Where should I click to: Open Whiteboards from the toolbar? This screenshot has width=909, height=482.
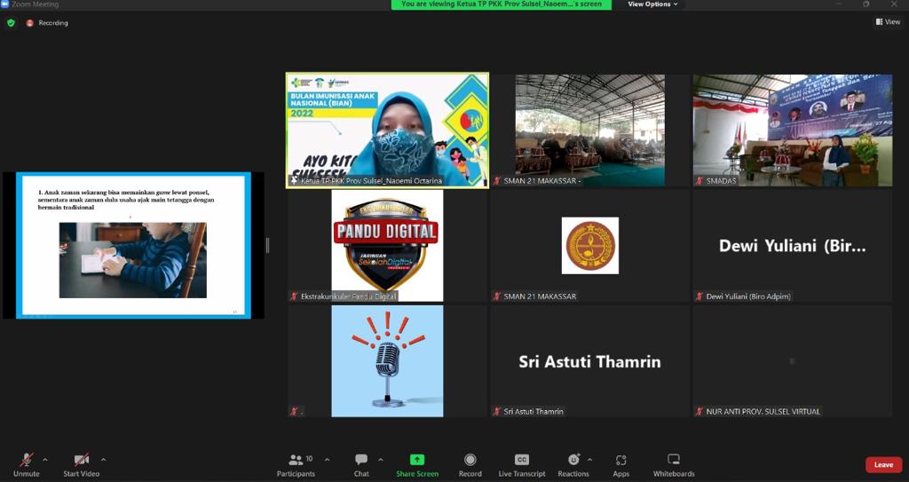pos(674,464)
